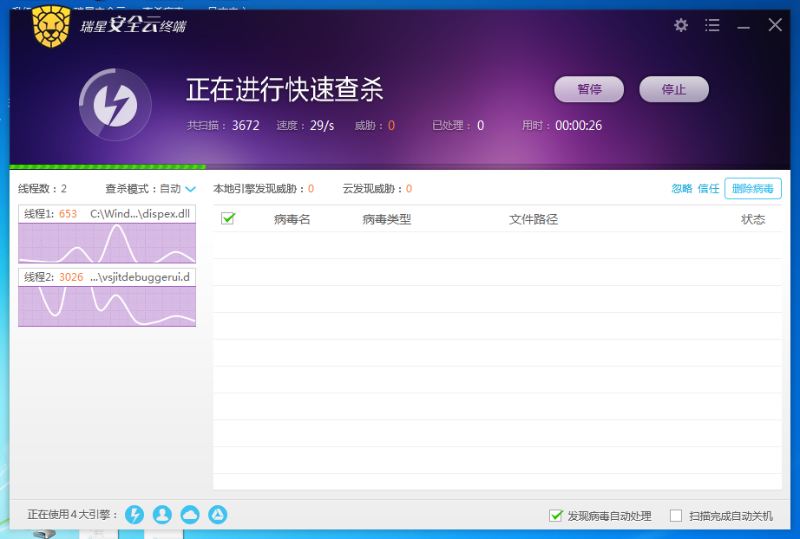Click the person-shaped engine icon
This screenshot has height=539, width=800.
coord(162,515)
